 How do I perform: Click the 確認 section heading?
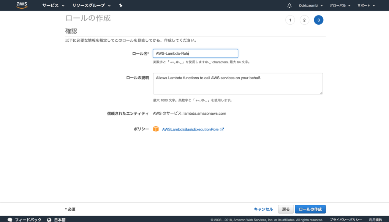(71, 31)
